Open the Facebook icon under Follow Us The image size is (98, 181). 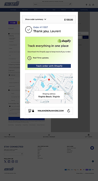[x=9, y=161]
